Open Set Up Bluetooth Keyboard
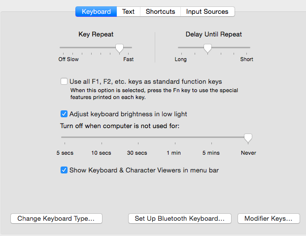Screen dimensions: 306x236 click(x=179, y=218)
